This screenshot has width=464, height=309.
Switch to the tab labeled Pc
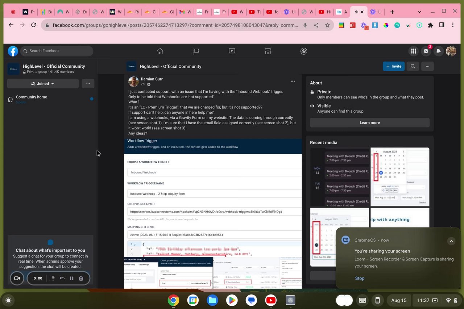28,12
